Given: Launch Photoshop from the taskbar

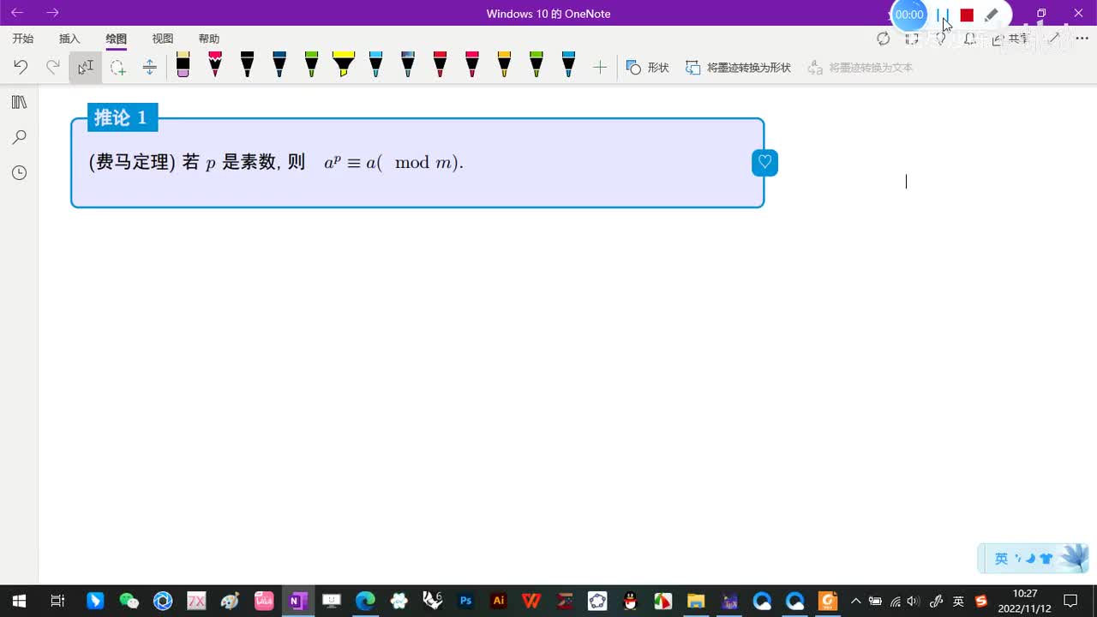Looking at the screenshot, I should [x=465, y=601].
